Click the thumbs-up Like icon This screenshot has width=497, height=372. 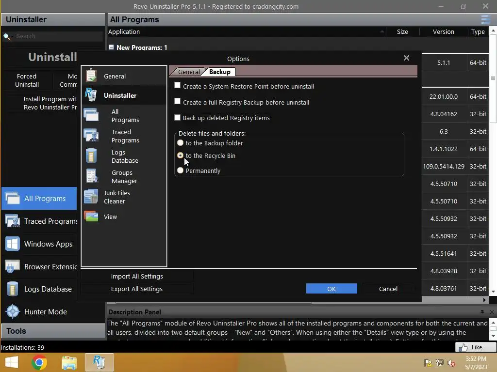[x=463, y=348]
